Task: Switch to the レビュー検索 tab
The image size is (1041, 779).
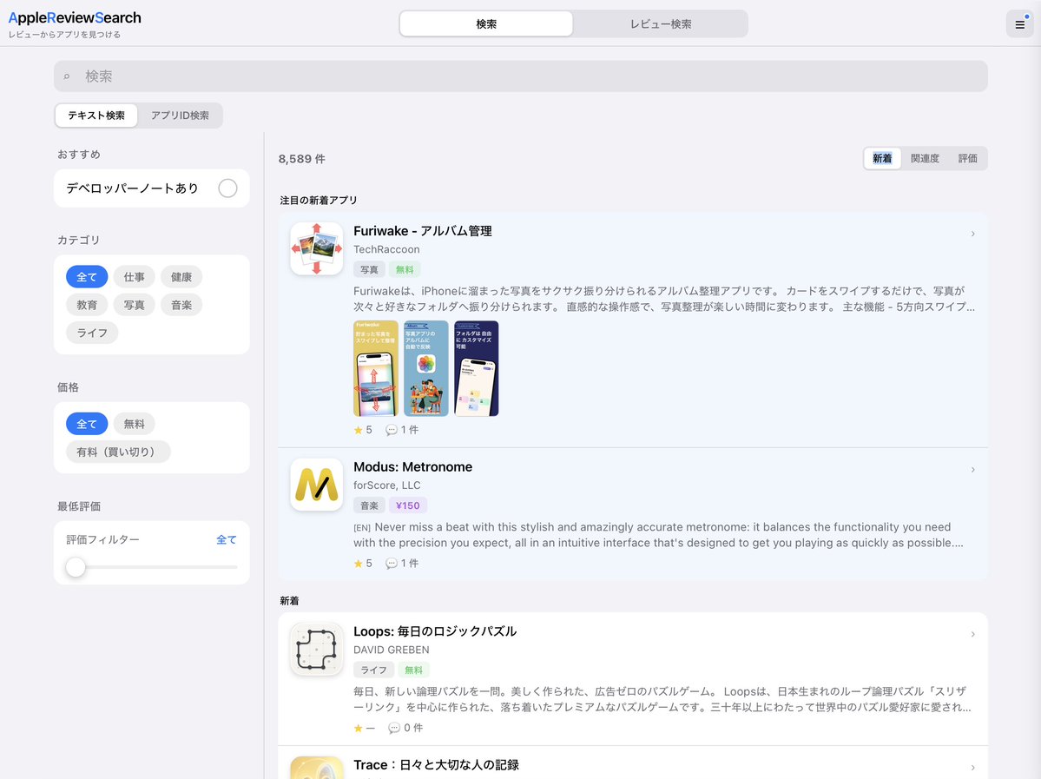Action: click(x=661, y=24)
